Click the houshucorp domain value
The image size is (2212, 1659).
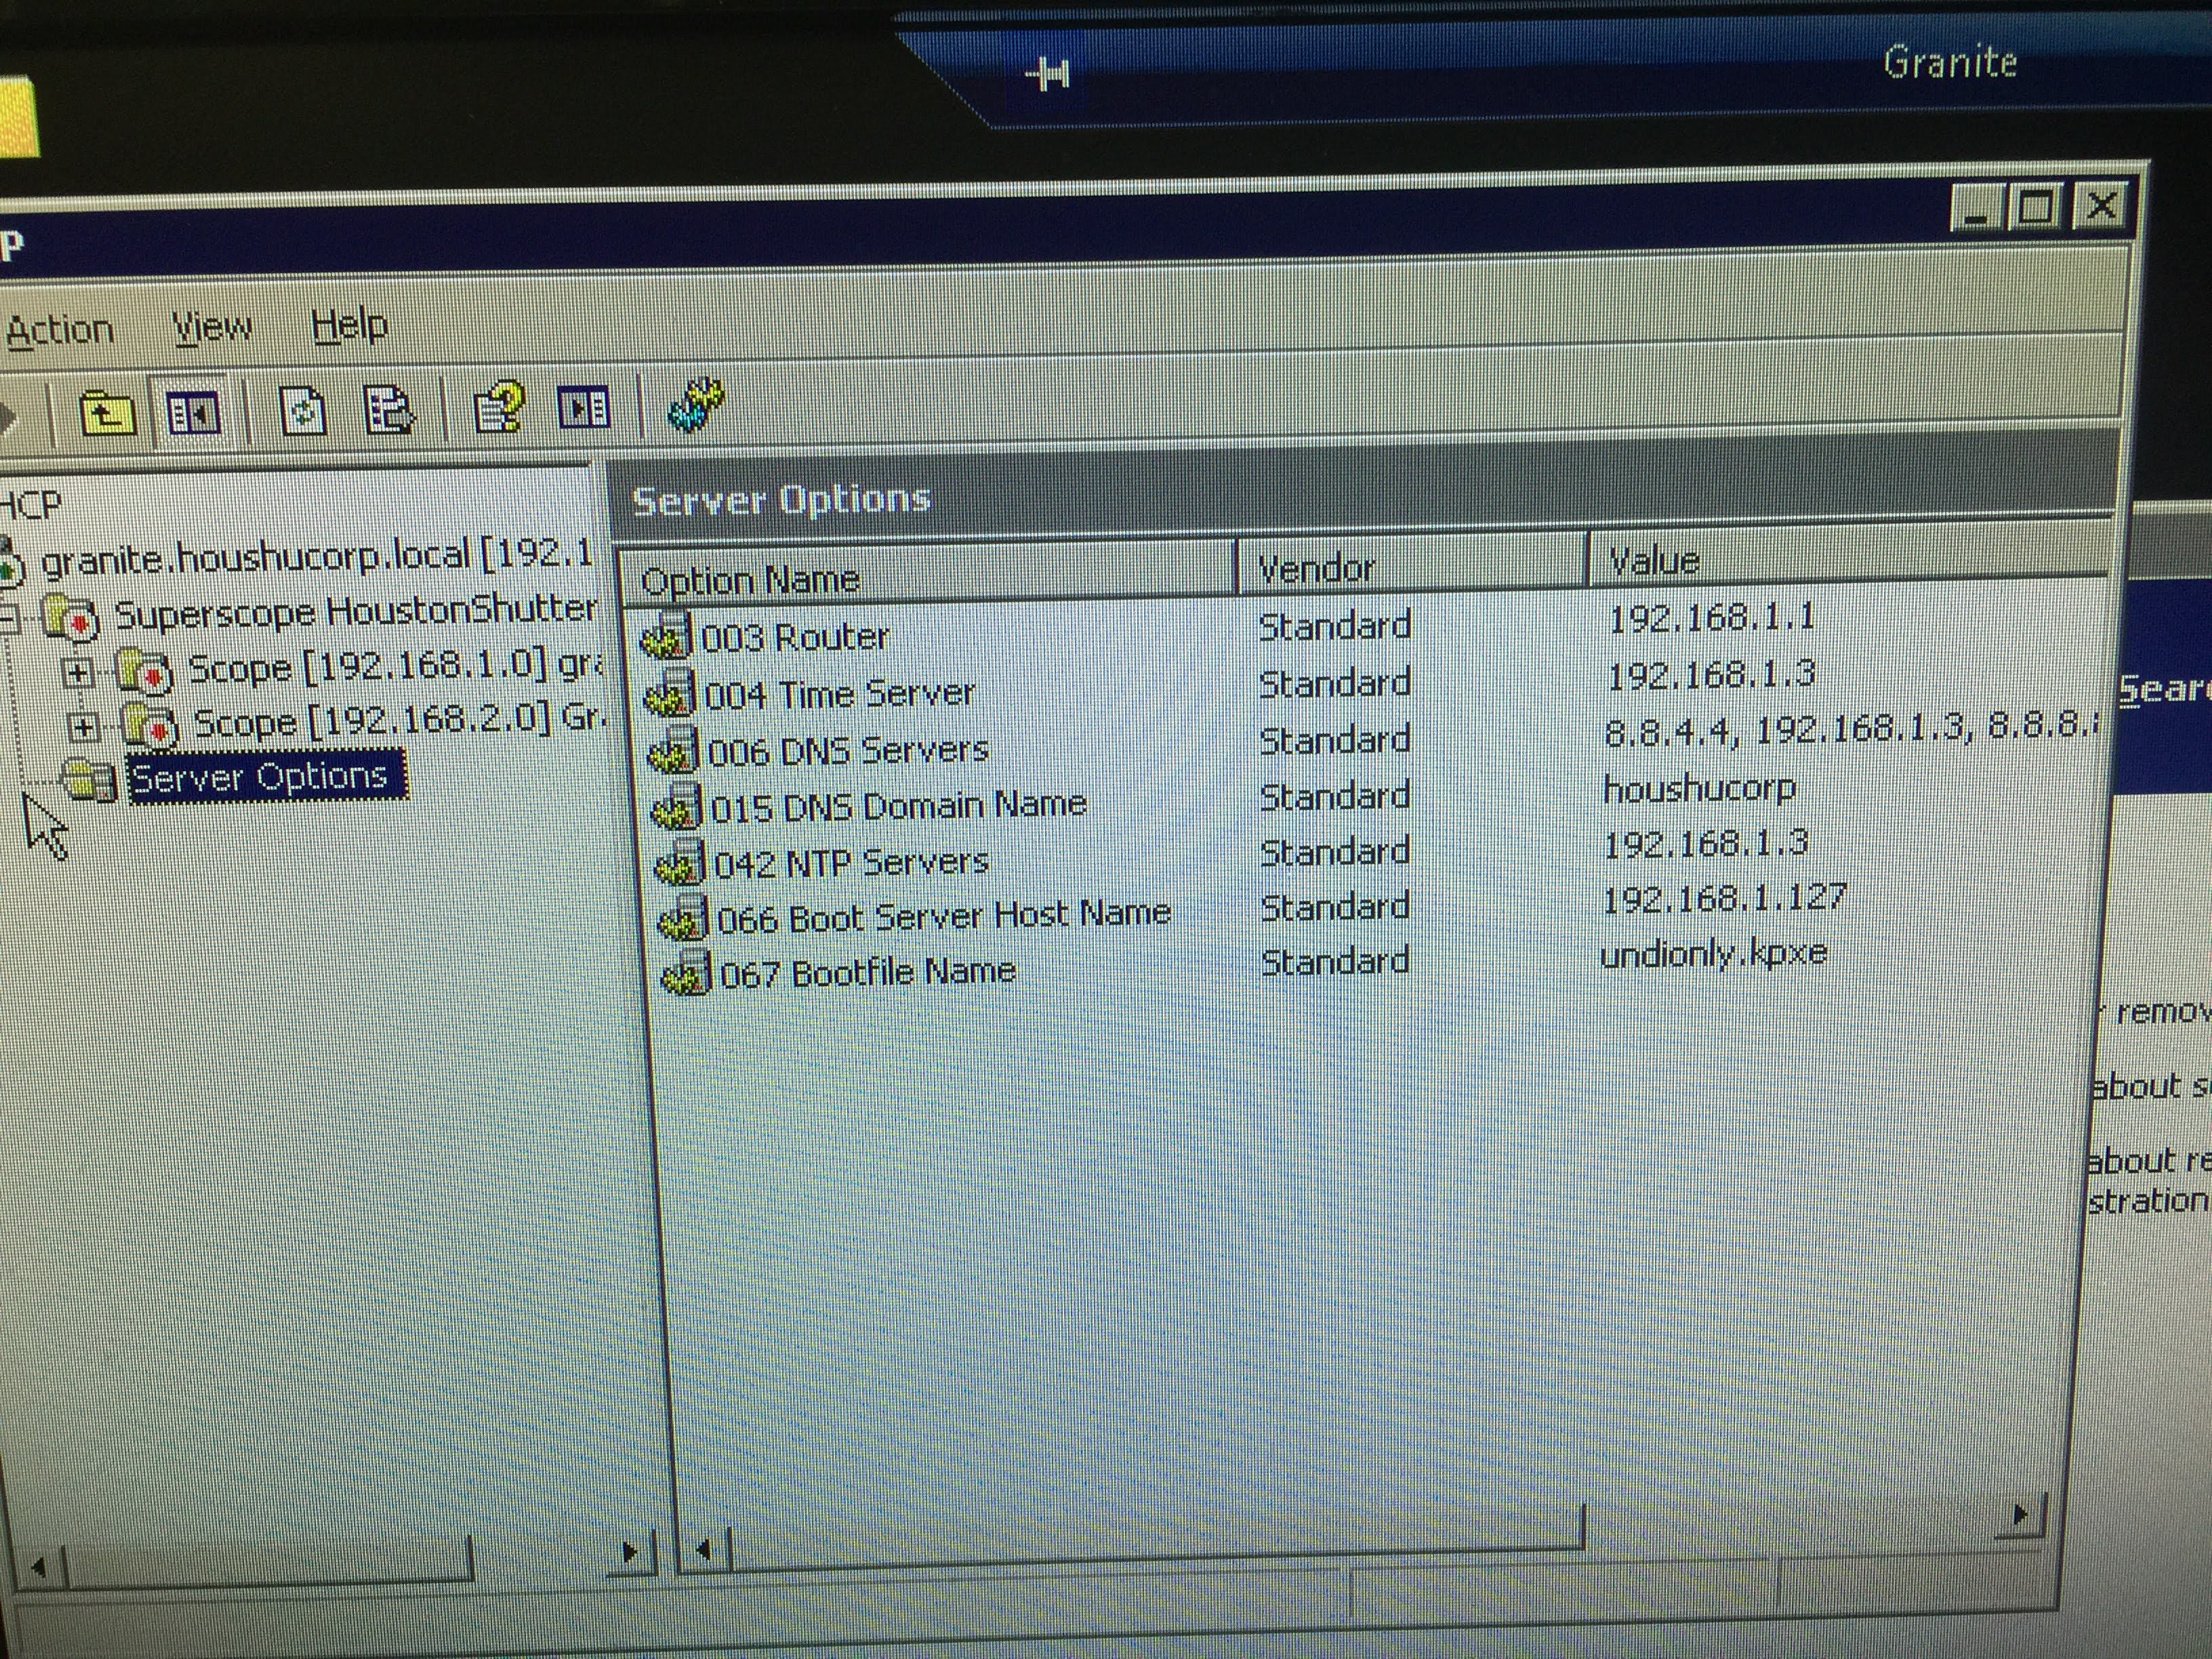tap(1699, 790)
